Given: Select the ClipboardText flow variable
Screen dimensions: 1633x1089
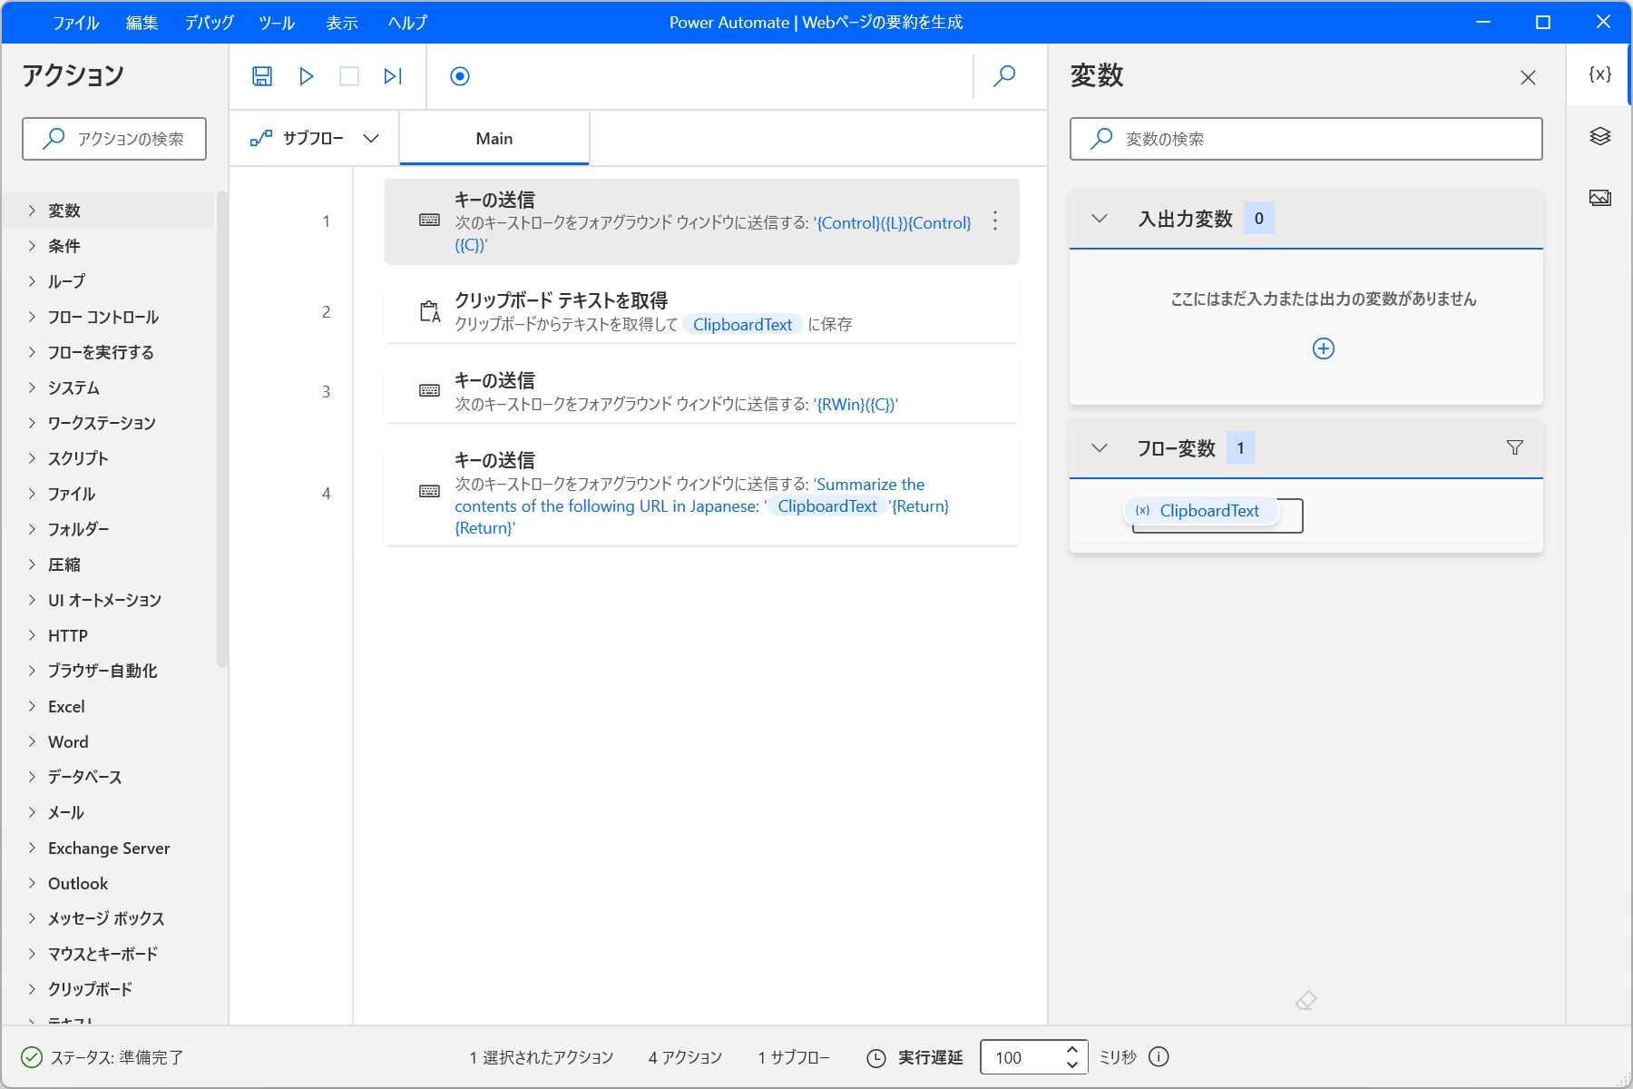Looking at the screenshot, I should pos(1201,511).
